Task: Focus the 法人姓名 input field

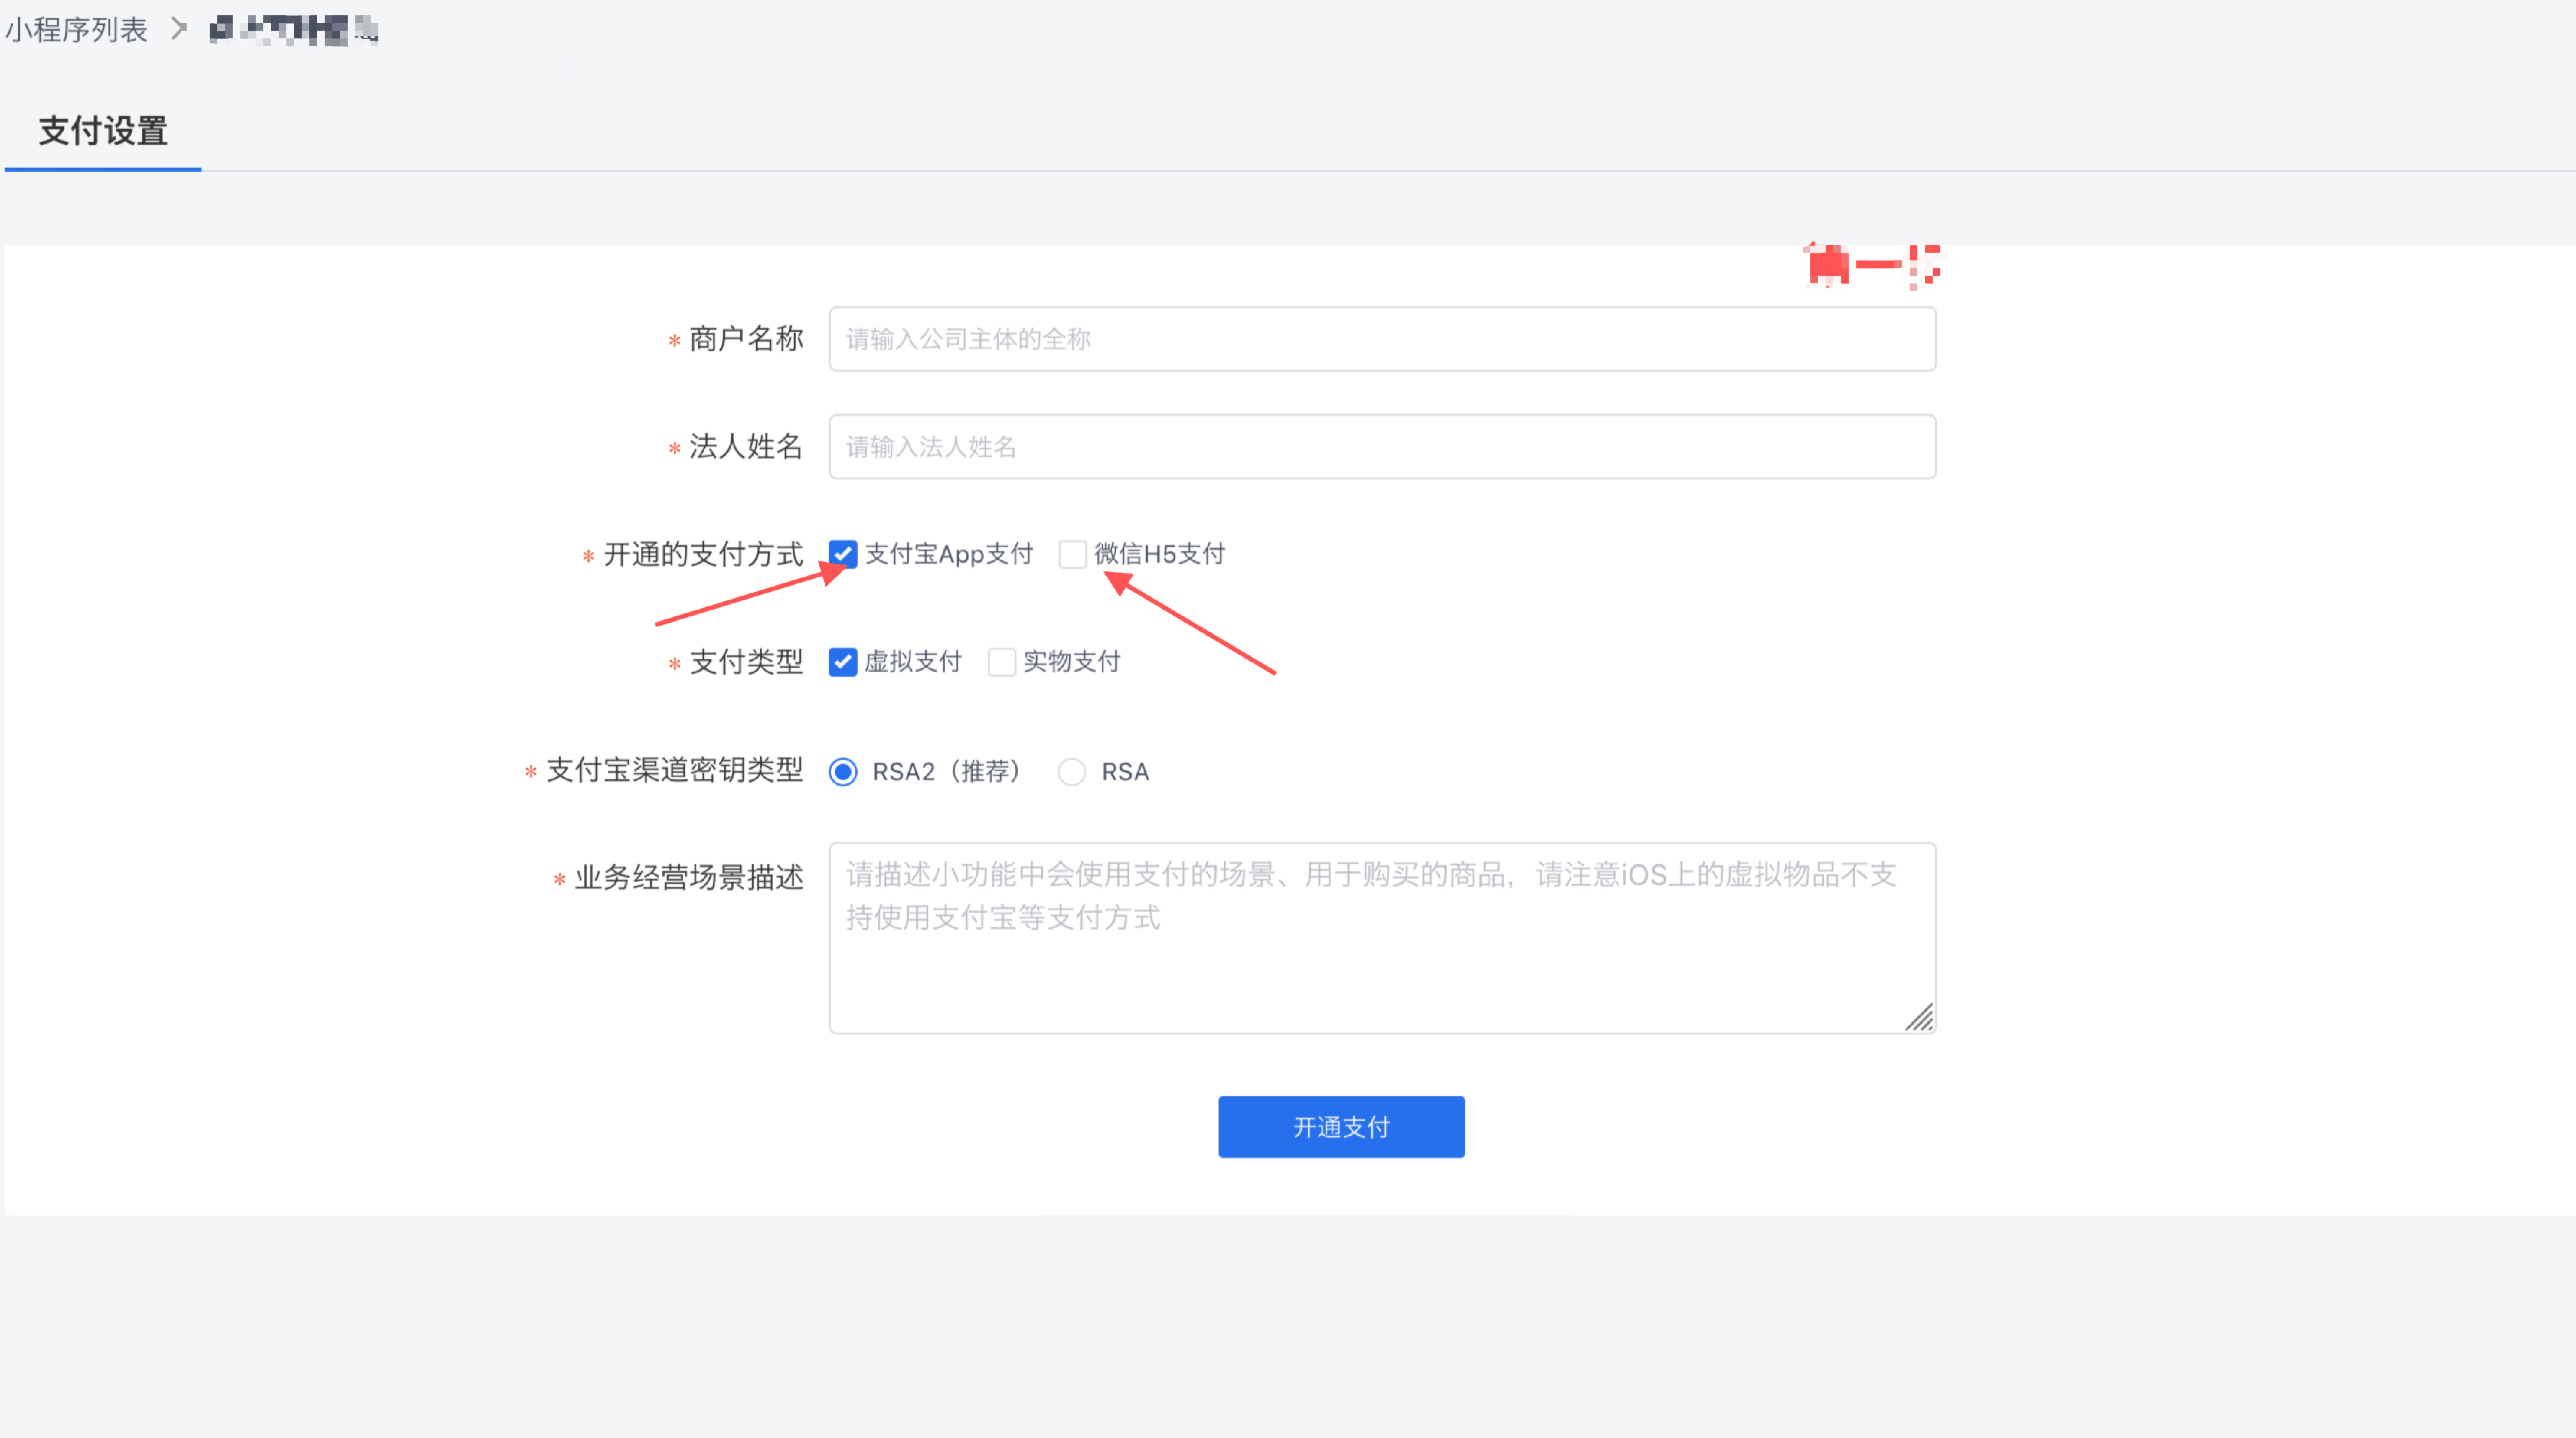Action: pyautogui.click(x=1382, y=447)
